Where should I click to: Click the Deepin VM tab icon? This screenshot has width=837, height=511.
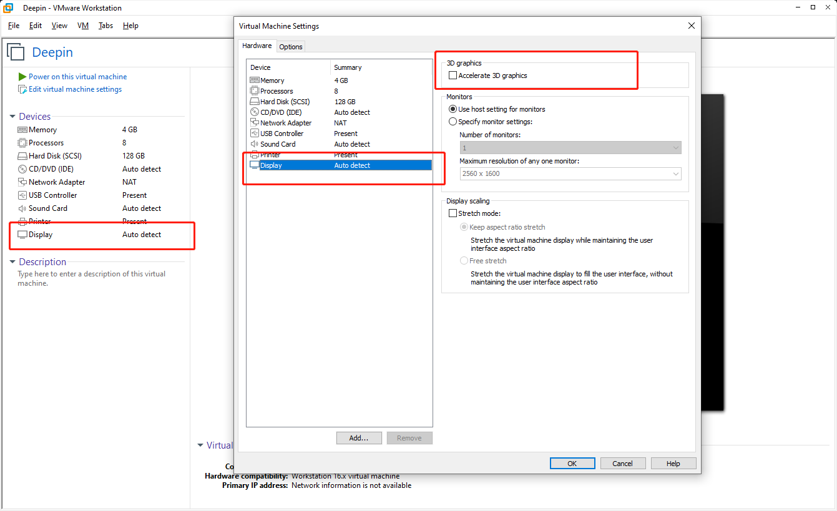[x=16, y=52]
